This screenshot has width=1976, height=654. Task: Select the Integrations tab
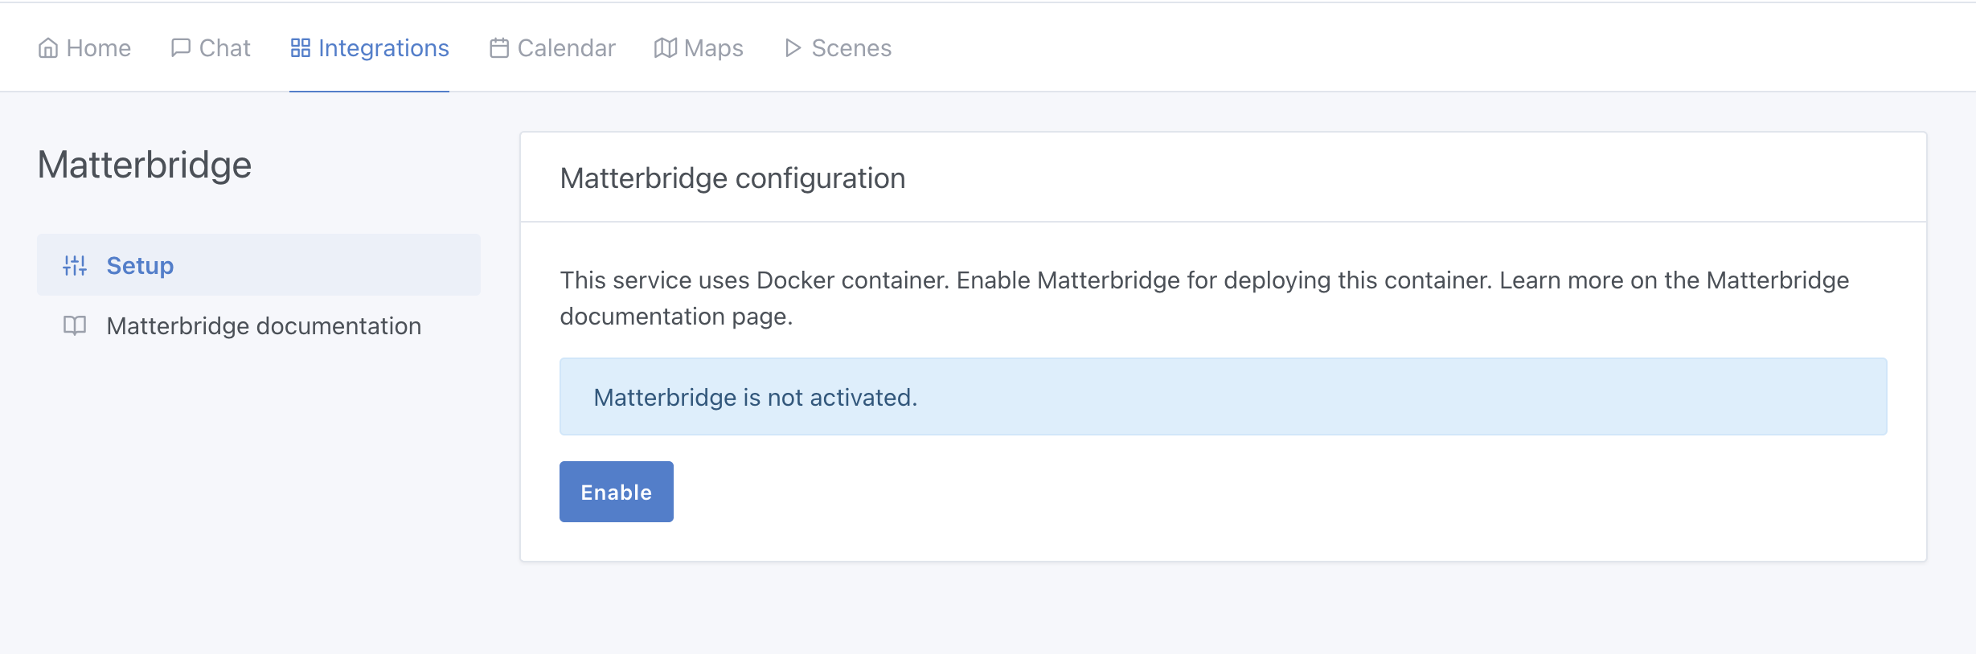point(370,48)
